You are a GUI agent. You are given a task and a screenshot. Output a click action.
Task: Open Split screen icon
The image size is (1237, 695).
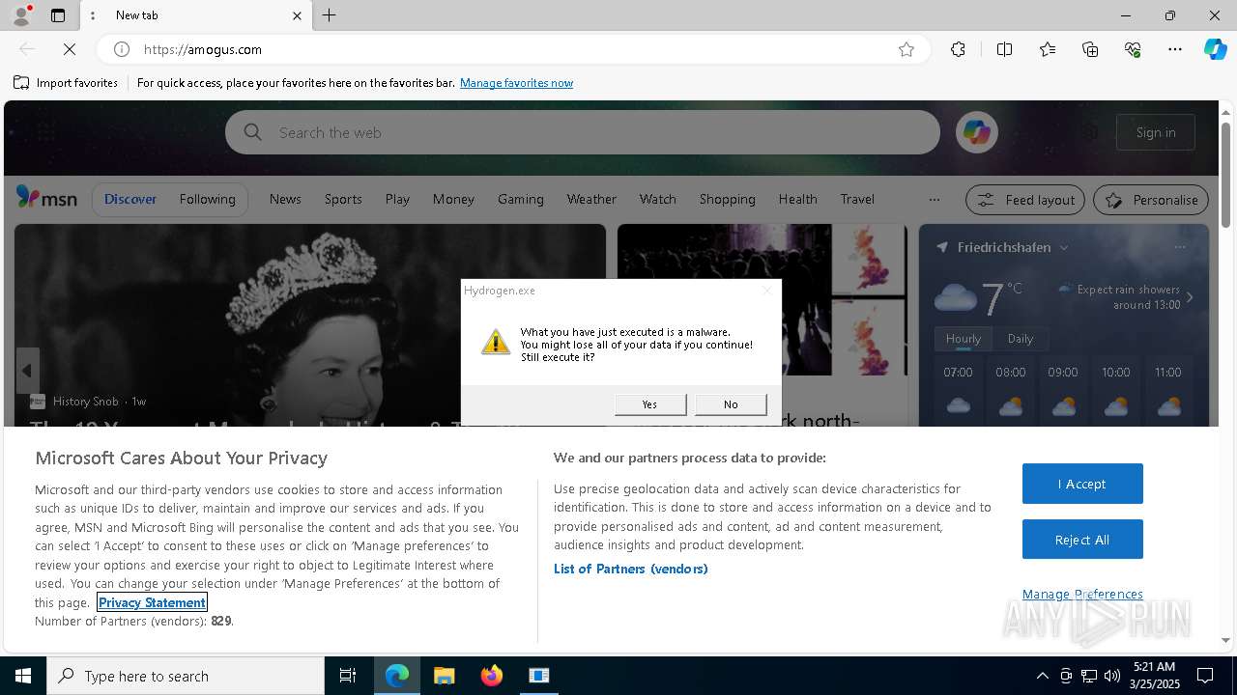1004,49
